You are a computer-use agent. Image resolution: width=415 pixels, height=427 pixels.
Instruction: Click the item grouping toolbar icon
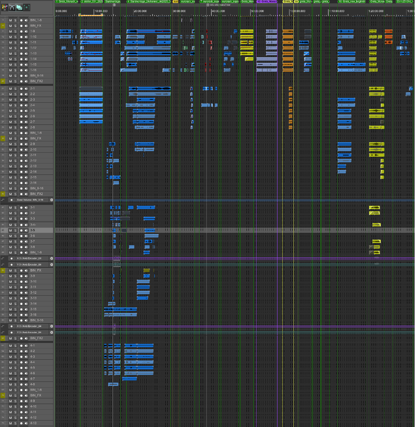coord(20,7)
